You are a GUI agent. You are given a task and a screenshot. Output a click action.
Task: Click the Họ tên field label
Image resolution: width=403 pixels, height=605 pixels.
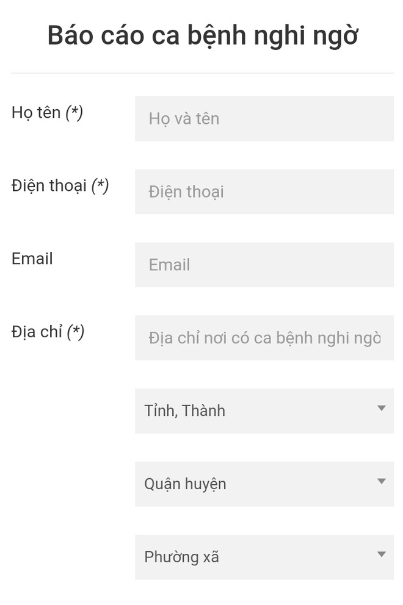[36, 113]
